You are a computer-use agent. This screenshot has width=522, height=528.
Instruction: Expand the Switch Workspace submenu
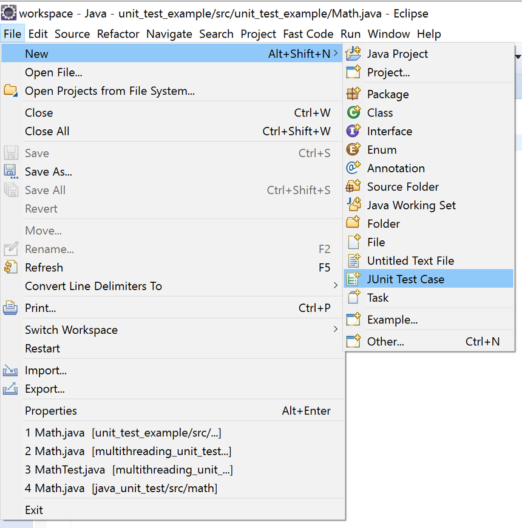(x=336, y=330)
